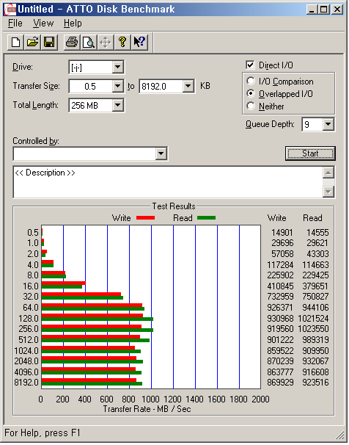This screenshot has height=445, width=349.
Task: Expand the Queue Depth dropdown
Action: [x=328, y=124]
